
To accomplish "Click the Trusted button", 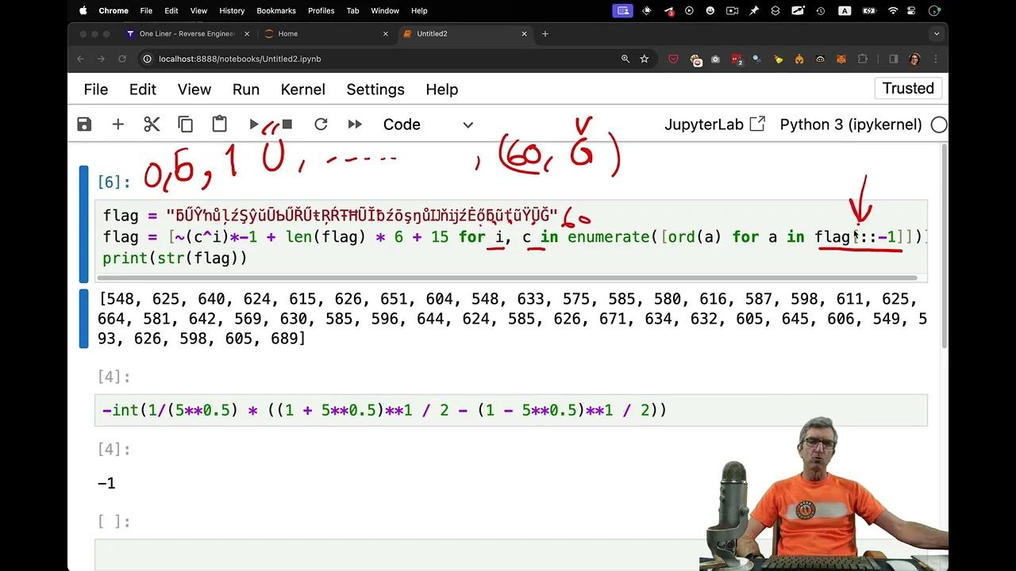I will coord(907,88).
